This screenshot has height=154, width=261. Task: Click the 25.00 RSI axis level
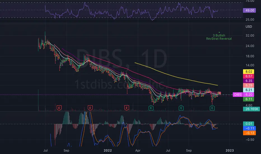coord(250,20)
